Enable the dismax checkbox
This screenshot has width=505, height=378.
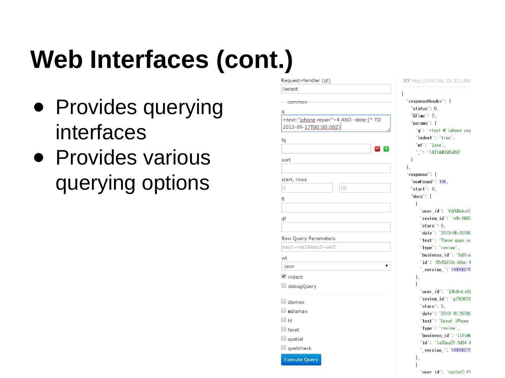coord(283,301)
